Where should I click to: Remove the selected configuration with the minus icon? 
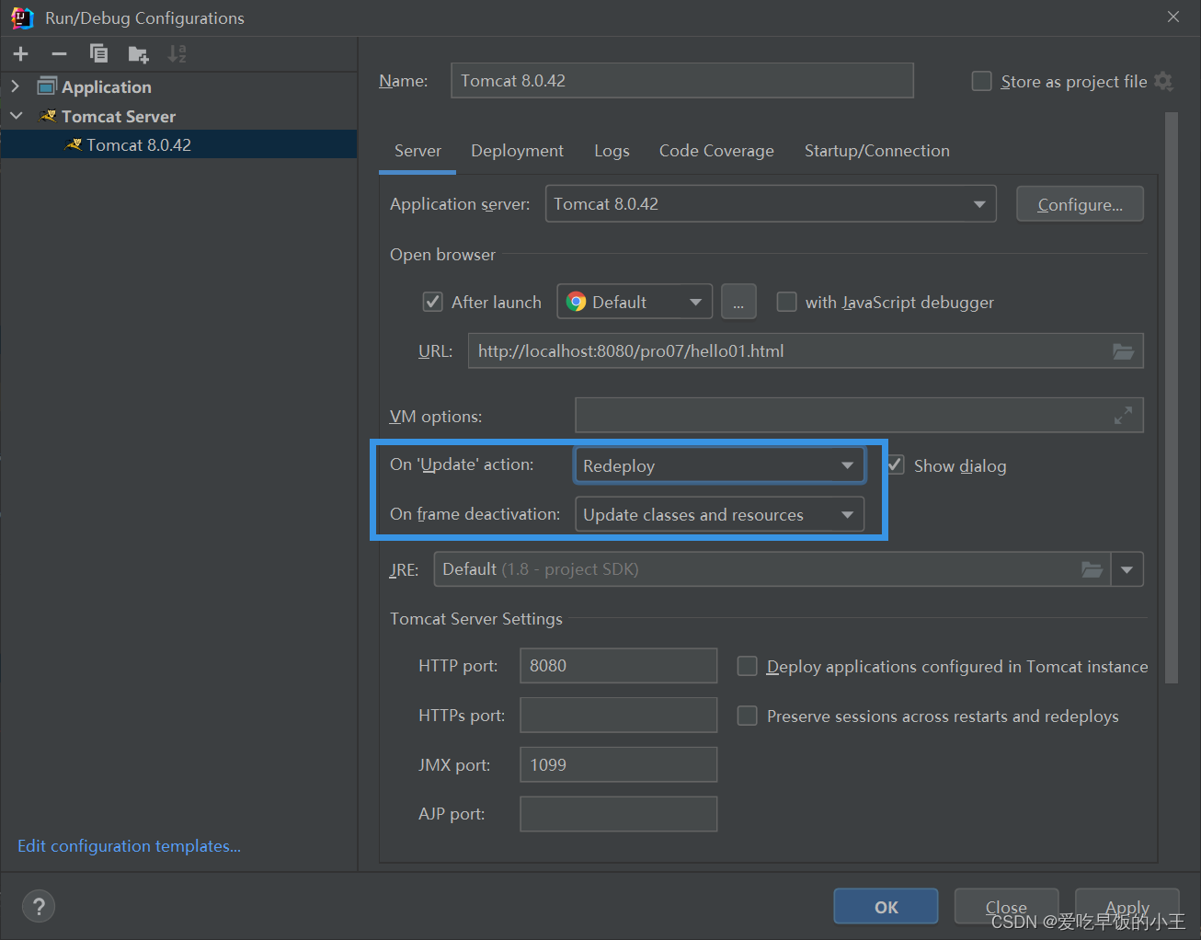[59, 54]
